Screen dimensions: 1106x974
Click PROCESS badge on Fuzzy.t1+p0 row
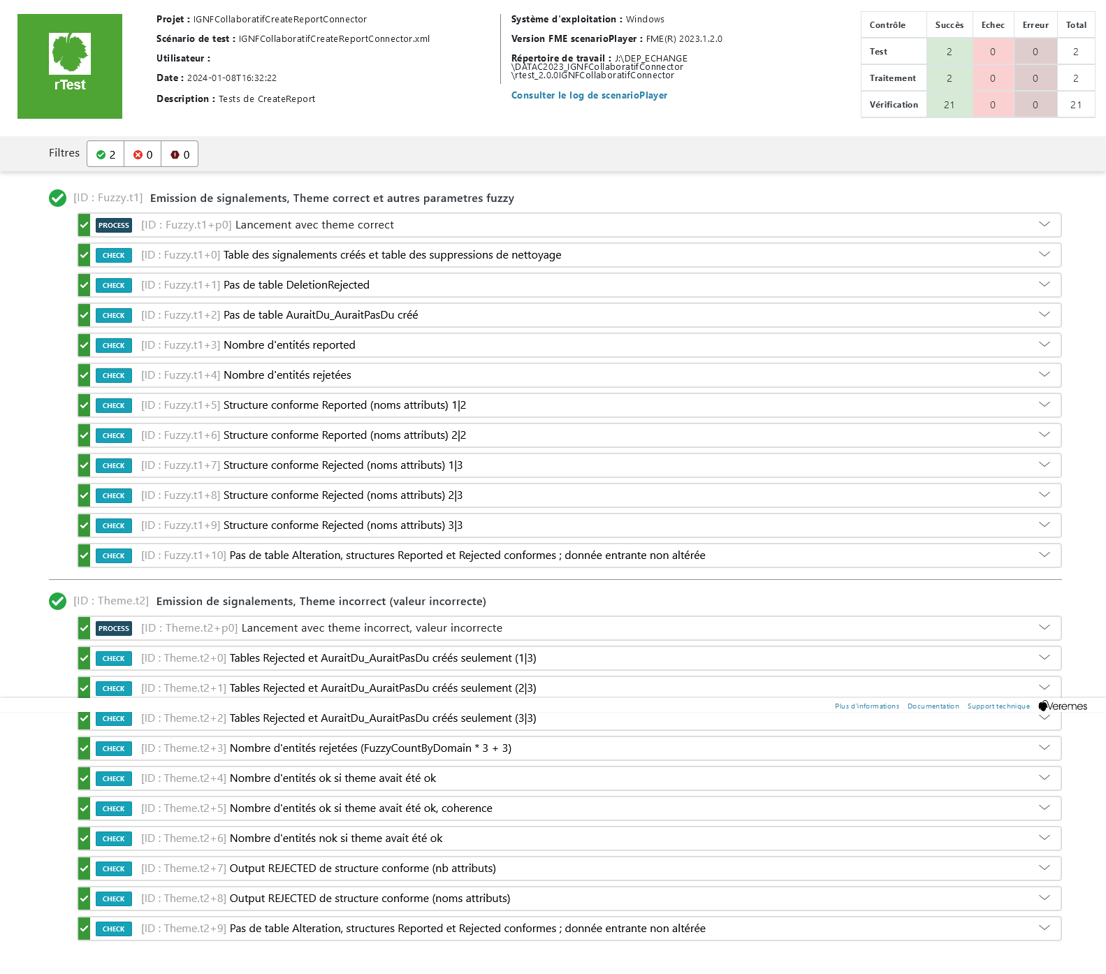pyautogui.click(x=114, y=225)
